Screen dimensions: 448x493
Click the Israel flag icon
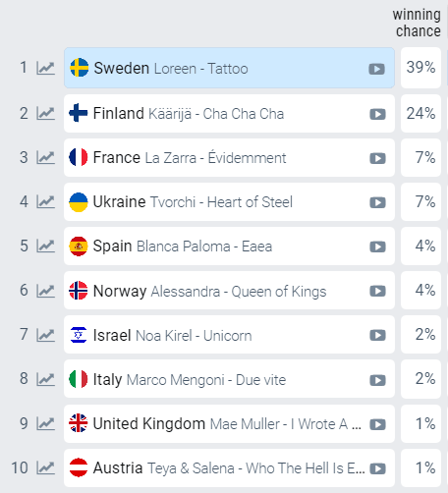(79, 335)
